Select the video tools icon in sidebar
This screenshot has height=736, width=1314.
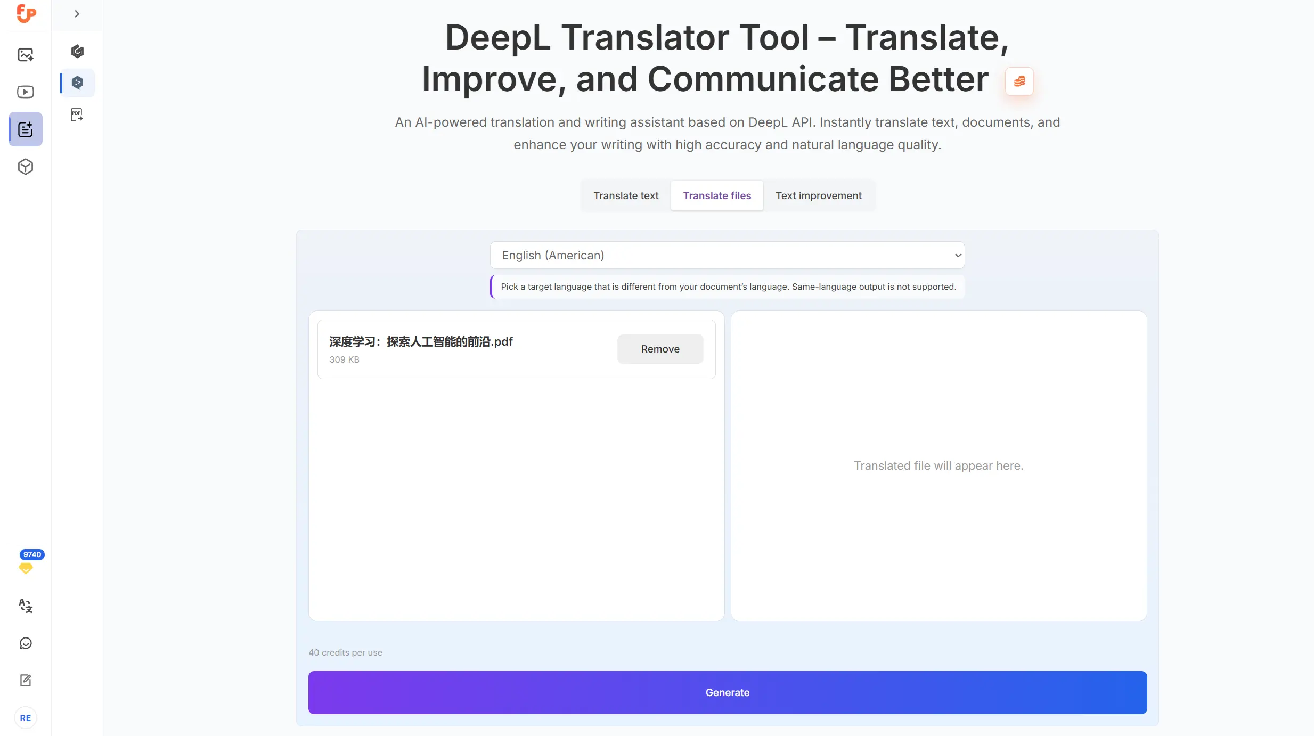click(26, 92)
